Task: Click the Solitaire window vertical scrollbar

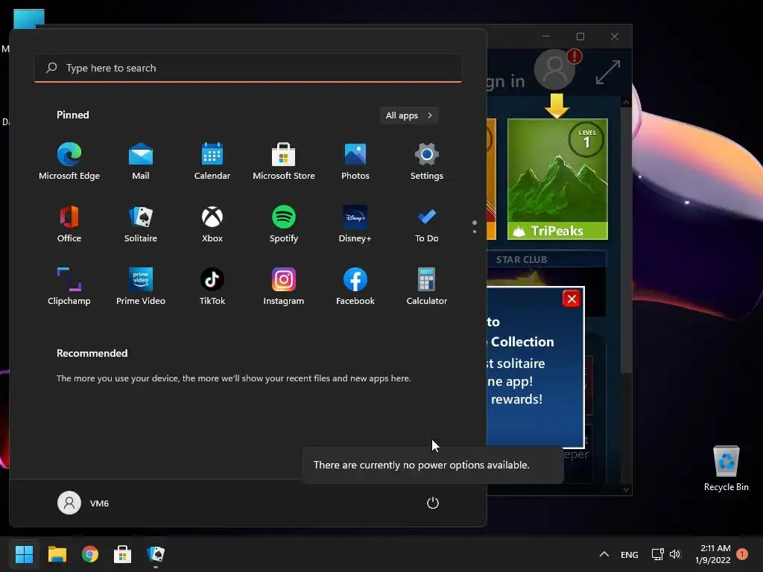Action: (x=626, y=241)
